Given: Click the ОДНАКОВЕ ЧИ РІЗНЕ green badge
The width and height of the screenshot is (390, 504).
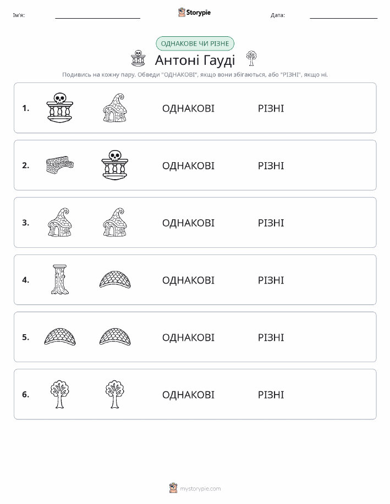Looking at the screenshot, I should click(195, 43).
